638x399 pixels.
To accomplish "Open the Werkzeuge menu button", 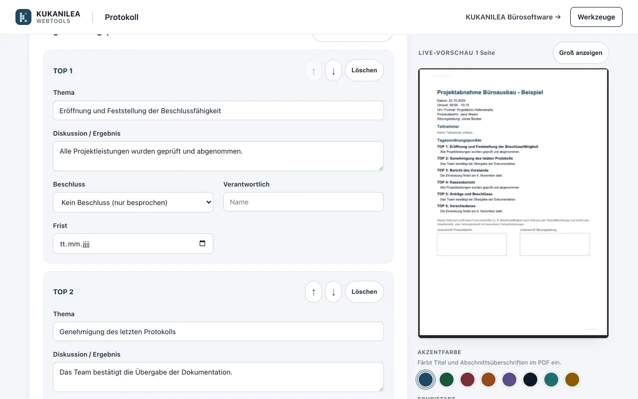I will click(x=596, y=17).
